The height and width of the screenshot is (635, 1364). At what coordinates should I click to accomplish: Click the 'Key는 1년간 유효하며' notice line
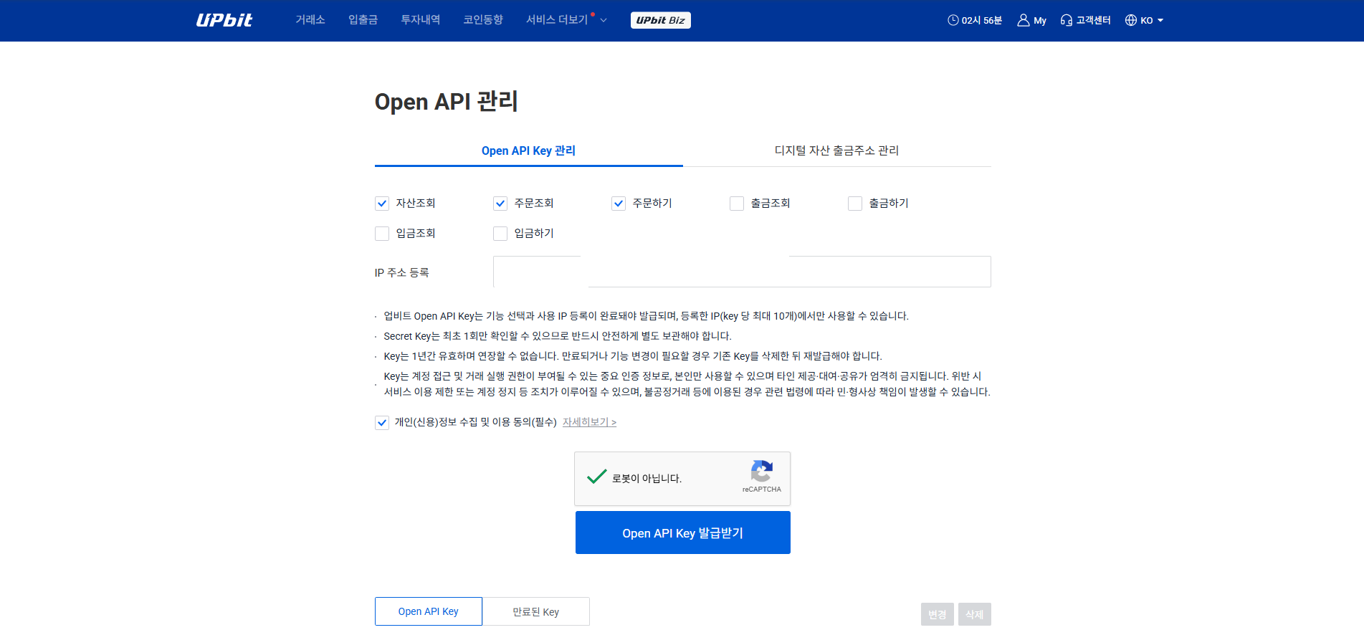633,356
